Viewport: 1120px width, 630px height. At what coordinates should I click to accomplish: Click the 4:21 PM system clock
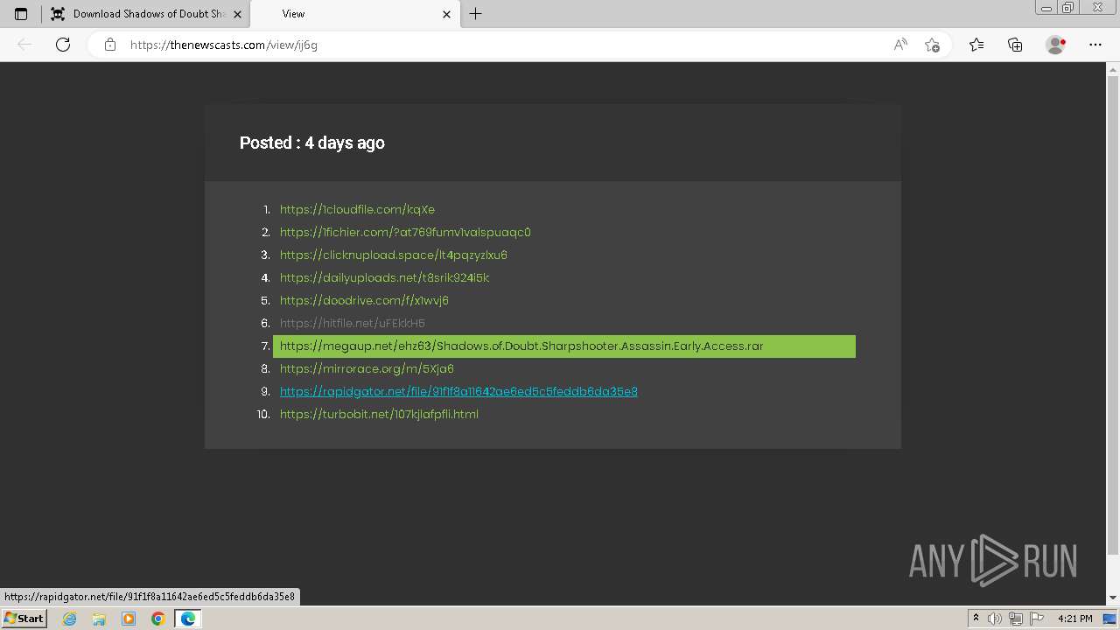1075,619
